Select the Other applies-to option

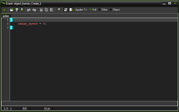tap(103, 10)
